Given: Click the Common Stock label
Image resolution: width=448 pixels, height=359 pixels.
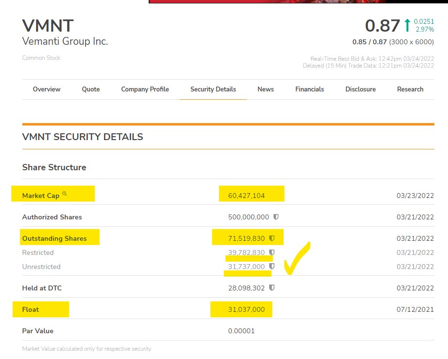Looking at the screenshot, I should (x=41, y=58).
